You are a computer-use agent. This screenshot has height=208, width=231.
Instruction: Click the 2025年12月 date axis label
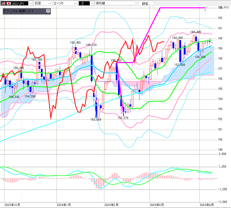pos(12,204)
